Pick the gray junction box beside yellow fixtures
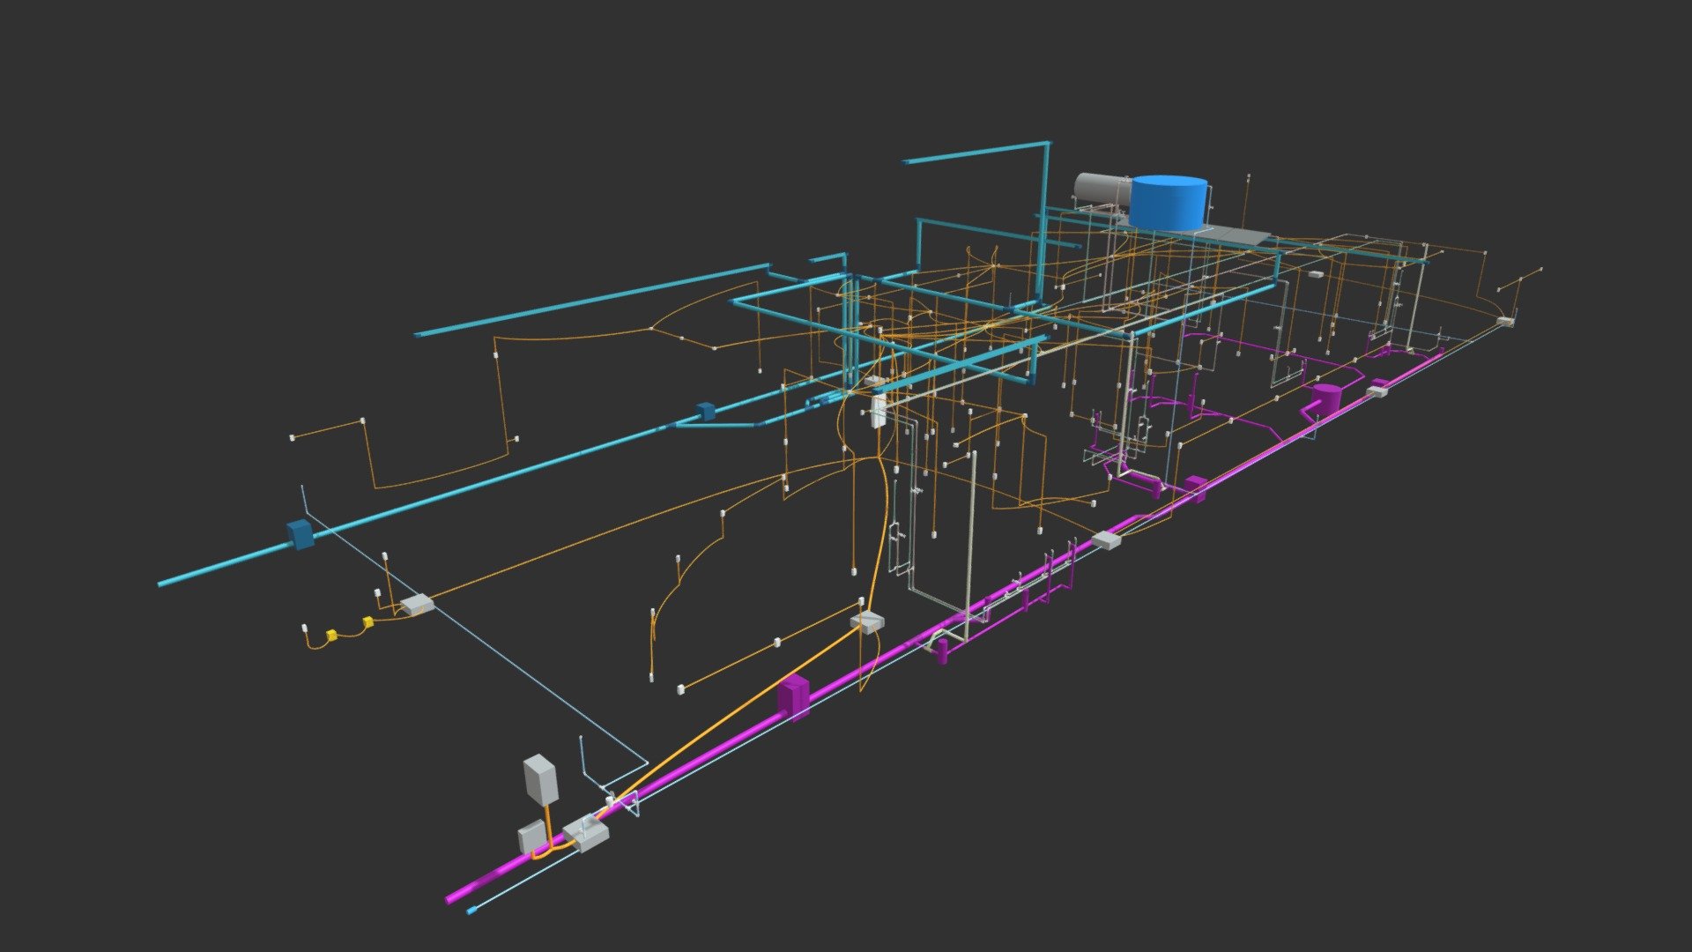Screen dimensions: 1692x952 [x=417, y=605]
